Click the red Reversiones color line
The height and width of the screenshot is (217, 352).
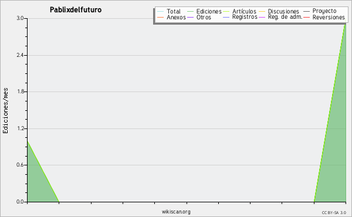tap(306, 17)
